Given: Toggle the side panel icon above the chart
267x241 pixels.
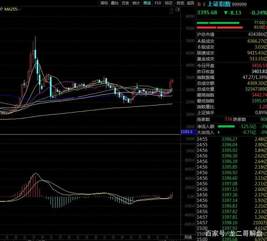Looking at the screenshot, I should pyautogui.click(x=177, y=9).
